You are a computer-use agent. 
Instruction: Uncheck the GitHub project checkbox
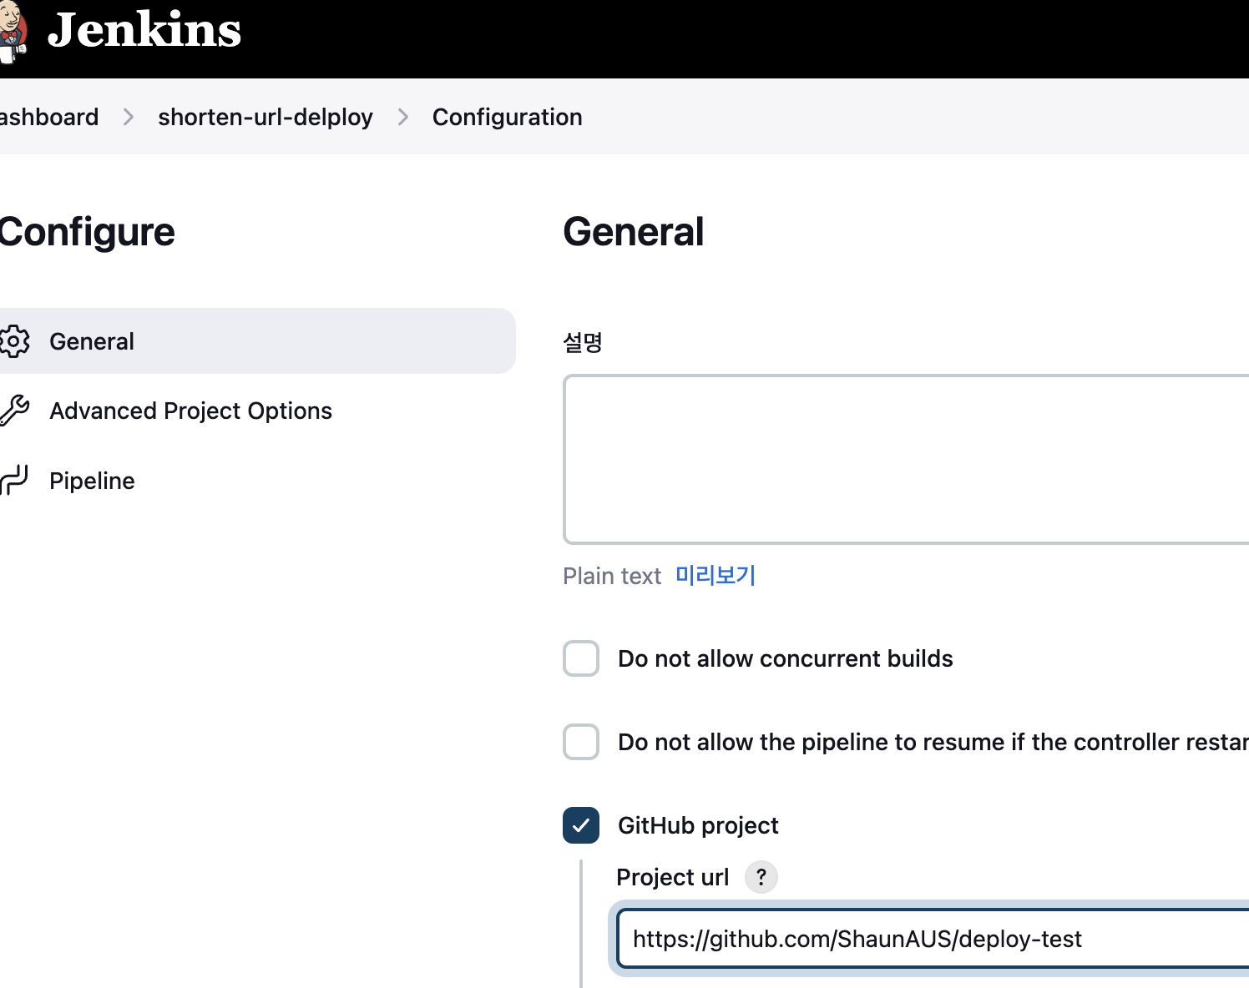(581, 825)
